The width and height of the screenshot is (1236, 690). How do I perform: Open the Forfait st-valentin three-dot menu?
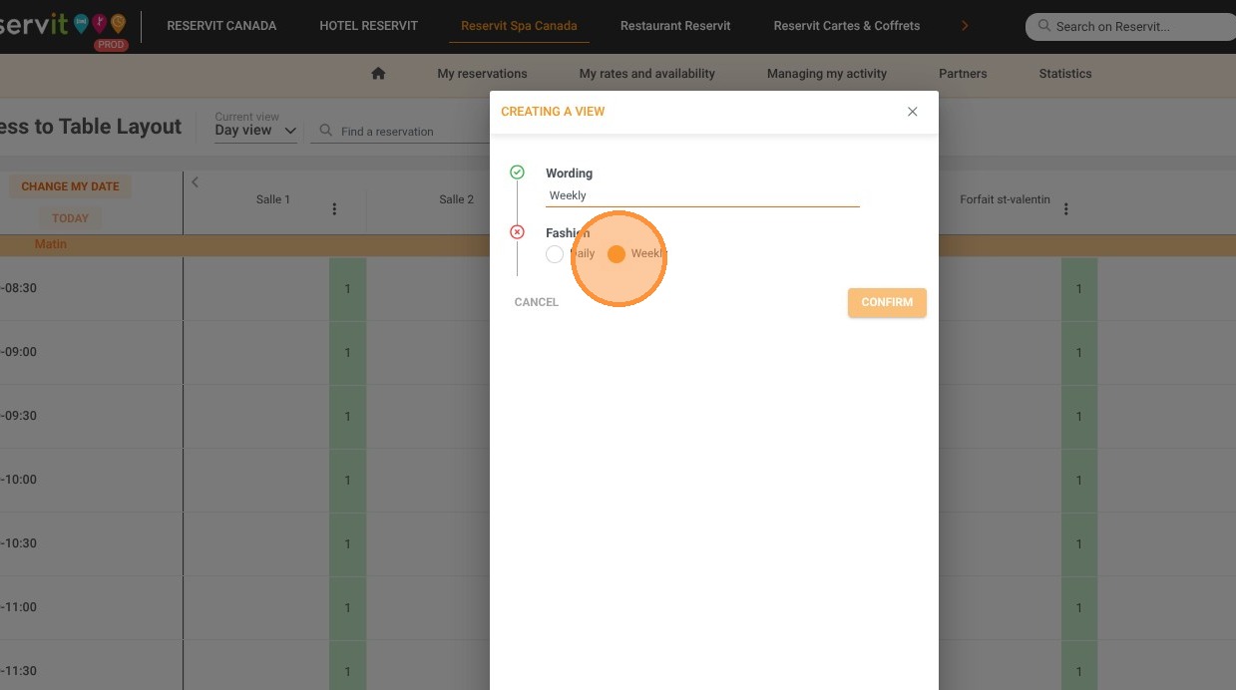(x=1066, y=209)
